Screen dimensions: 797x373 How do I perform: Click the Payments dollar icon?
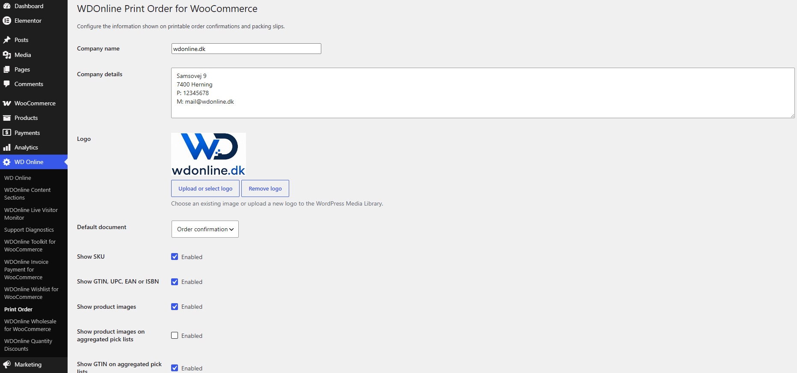coord(7,133)
